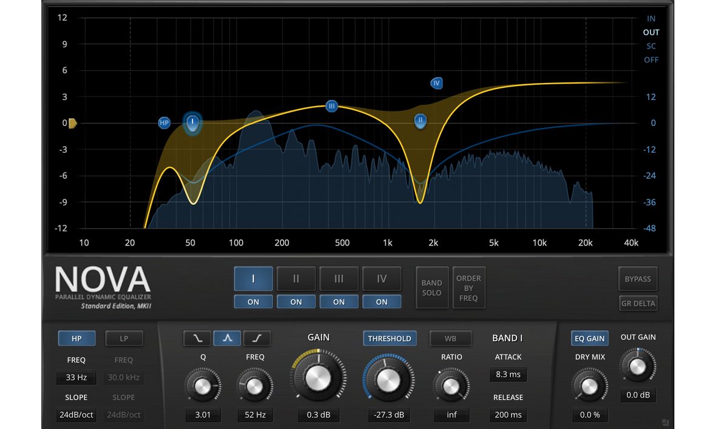The width and height of the screenshot is (716, 429).
Task: Set analyzer display to IN
Action: (x=650, y=19)
